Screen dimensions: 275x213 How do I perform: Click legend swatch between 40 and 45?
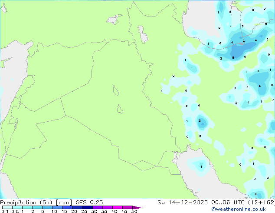click(x=118, y=207)
